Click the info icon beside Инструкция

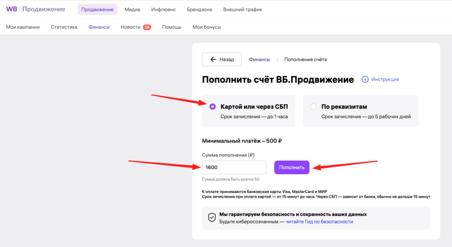click(365, 80)
